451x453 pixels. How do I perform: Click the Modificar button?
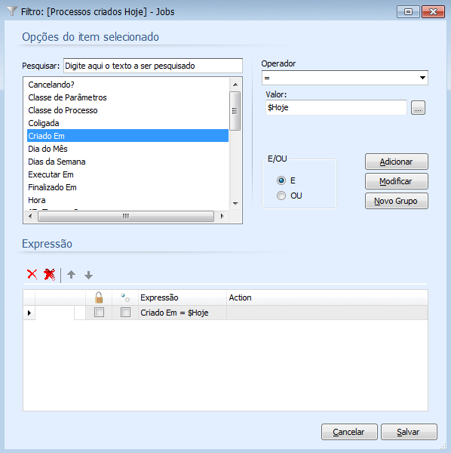point(397,181)
